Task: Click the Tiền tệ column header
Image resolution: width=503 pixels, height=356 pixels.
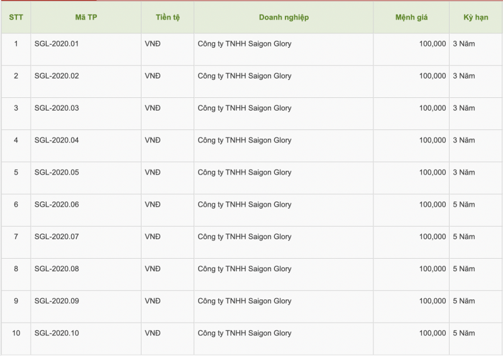Action: pyautogui.click(x=168, y=18)
